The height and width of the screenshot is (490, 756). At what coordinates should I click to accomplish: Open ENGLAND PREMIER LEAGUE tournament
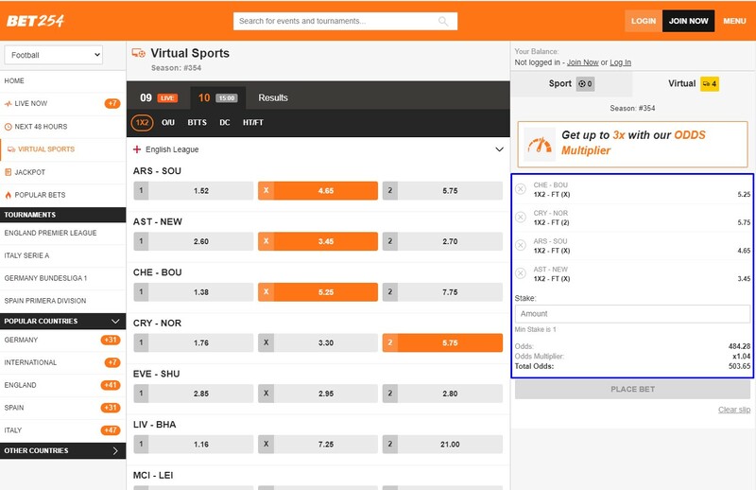pyautogui.click(x=62, y=233)
